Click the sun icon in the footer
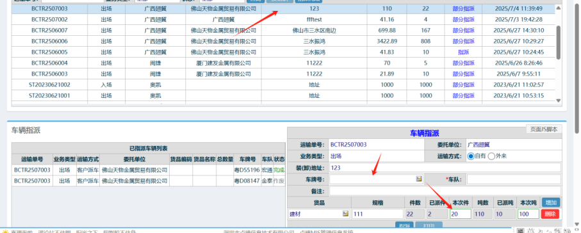This screenshot has width=581, height=233. (x=5, y=231)
